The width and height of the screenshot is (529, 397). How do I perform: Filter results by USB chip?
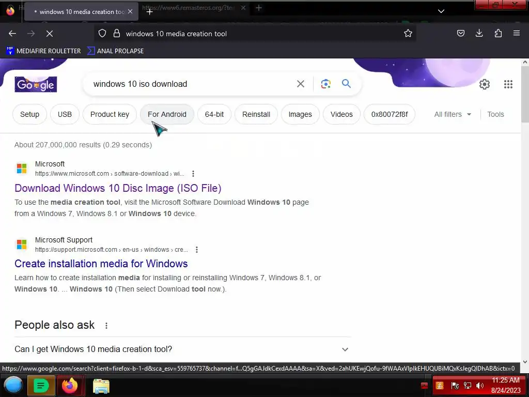(x=65, y=114)
